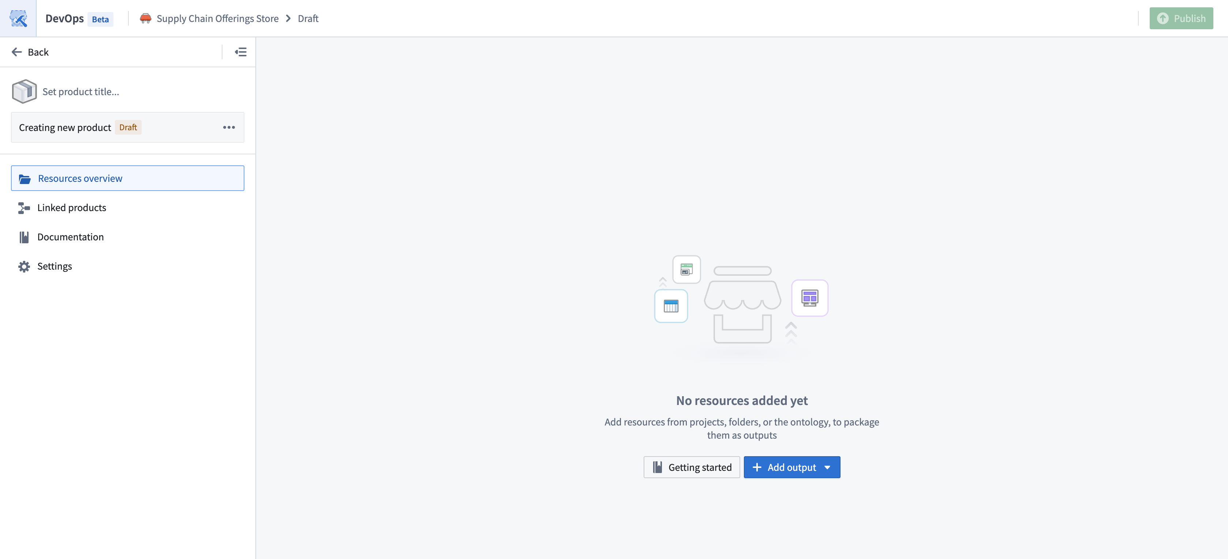Click the product box icon
Viewport: 1228px width, 559px height.
24,91
